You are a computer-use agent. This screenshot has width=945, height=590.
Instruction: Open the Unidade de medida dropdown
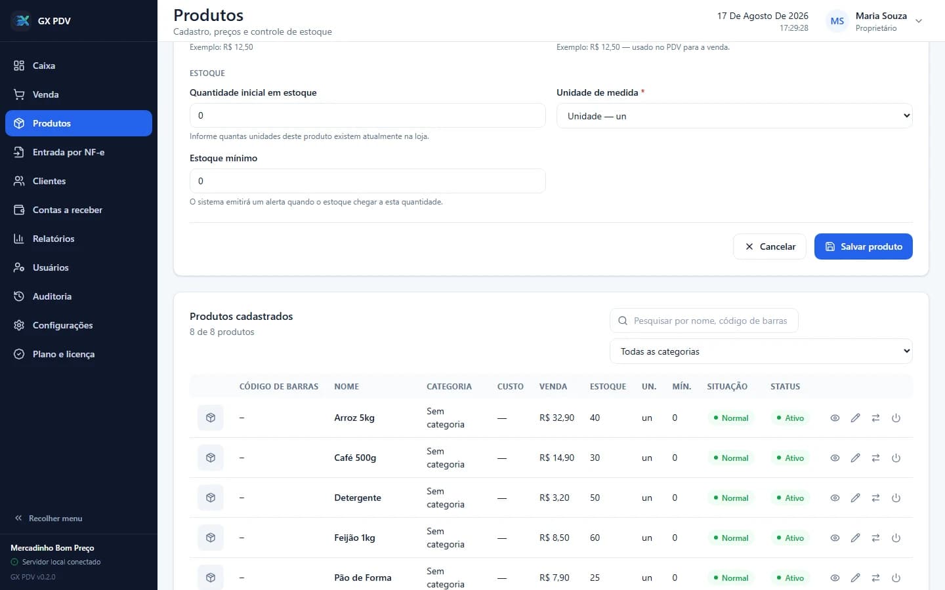coord(734,116)
